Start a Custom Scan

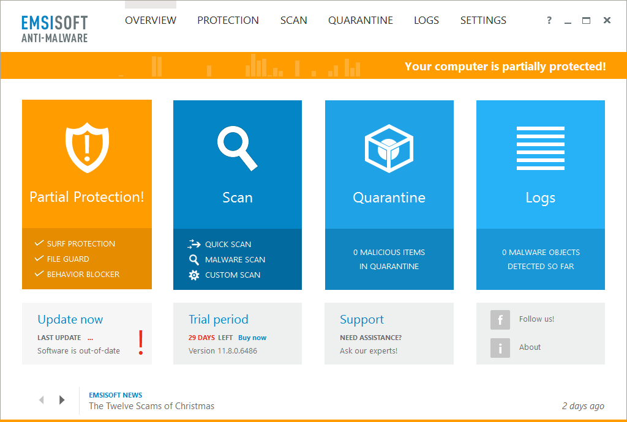point(233,275)
